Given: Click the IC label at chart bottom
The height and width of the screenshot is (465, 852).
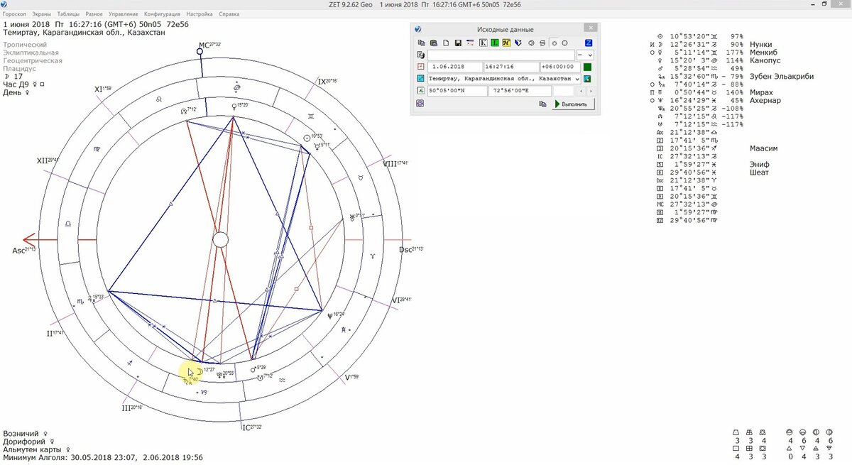Looking at the screenshot, I should click(251, 427).
